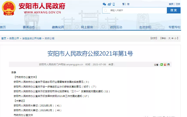
Task: Set font size to medium (中)
Action: (173, 38)
